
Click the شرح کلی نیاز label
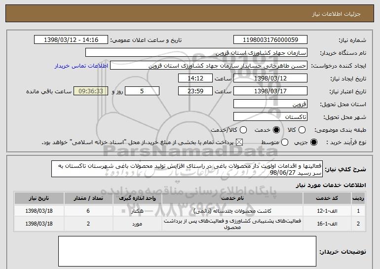pyautogui.click(x=345, y=169)
